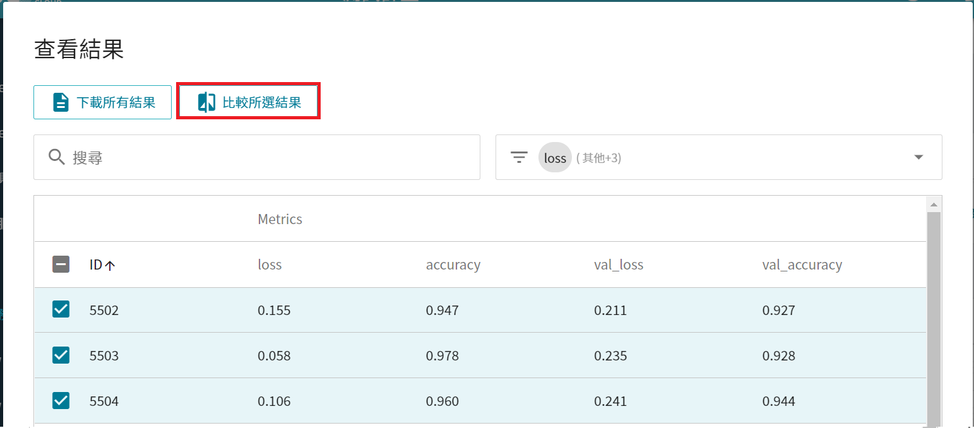
Task: Expand the metrics filter dropdown arrow
Action: point(918,157)
